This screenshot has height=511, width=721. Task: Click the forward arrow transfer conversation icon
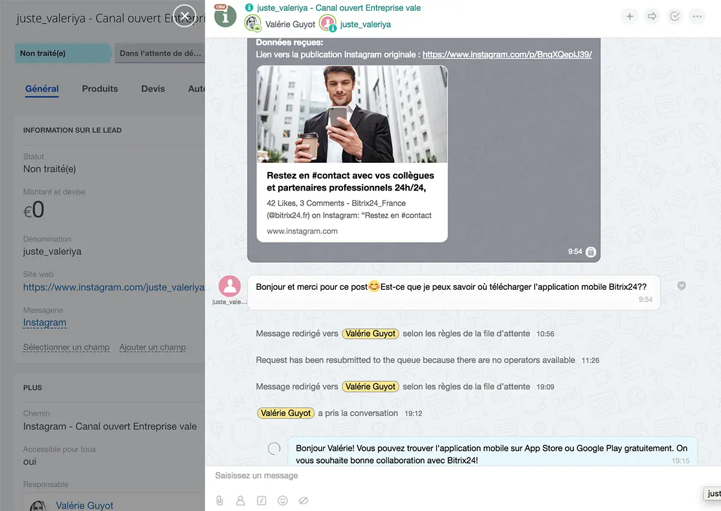point(652,16)
